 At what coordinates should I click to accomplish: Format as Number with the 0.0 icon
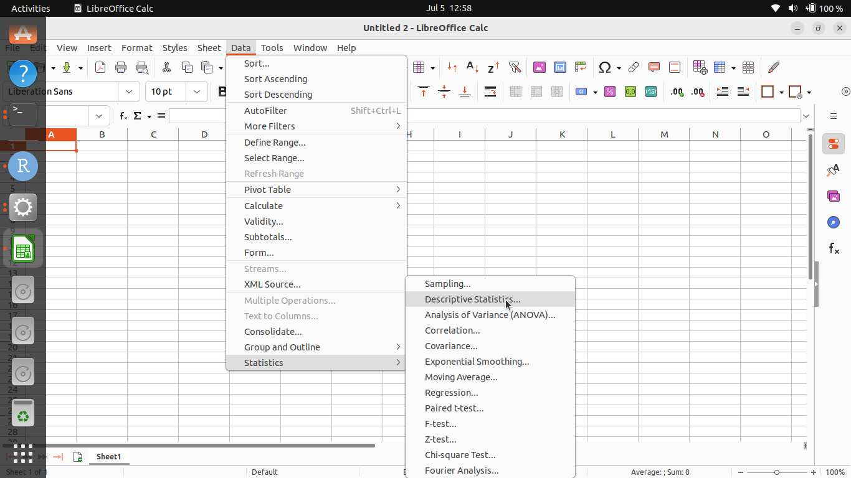click(630, 91)
